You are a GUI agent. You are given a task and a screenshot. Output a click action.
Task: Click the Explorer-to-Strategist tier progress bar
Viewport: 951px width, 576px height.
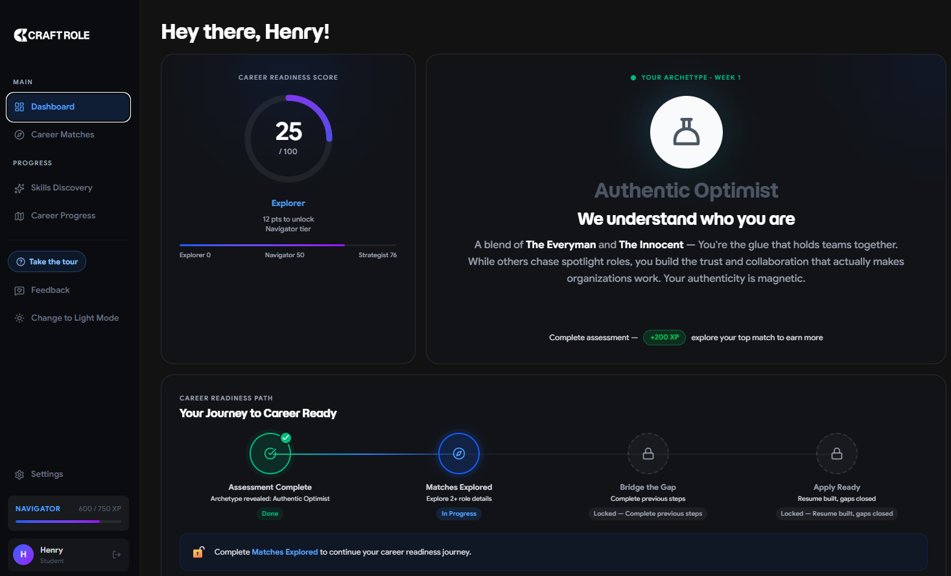(288, 245)
